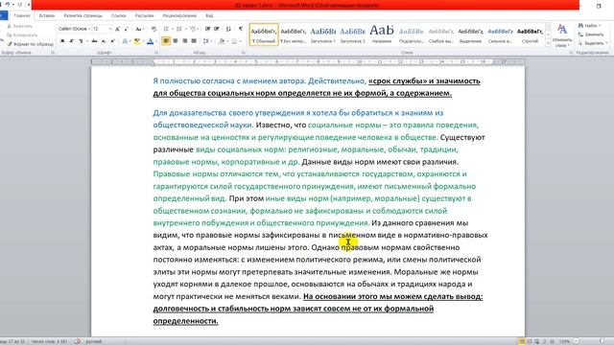Open Изменить стили menu
This screenshot has height=345, width=614.
point(562,35)
